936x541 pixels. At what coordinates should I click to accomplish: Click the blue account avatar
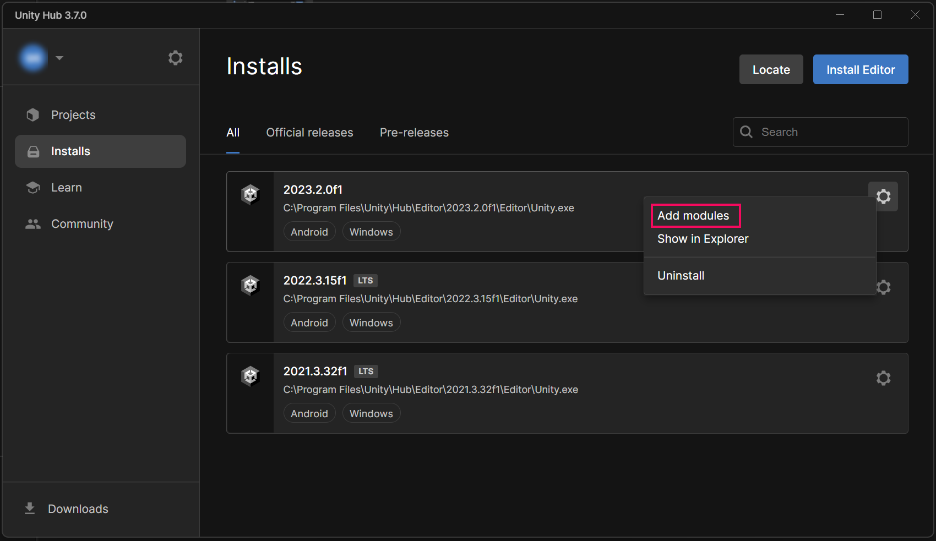[33, 58]
